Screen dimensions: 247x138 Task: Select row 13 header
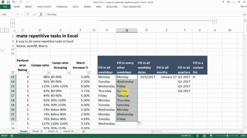coord(13,77)
